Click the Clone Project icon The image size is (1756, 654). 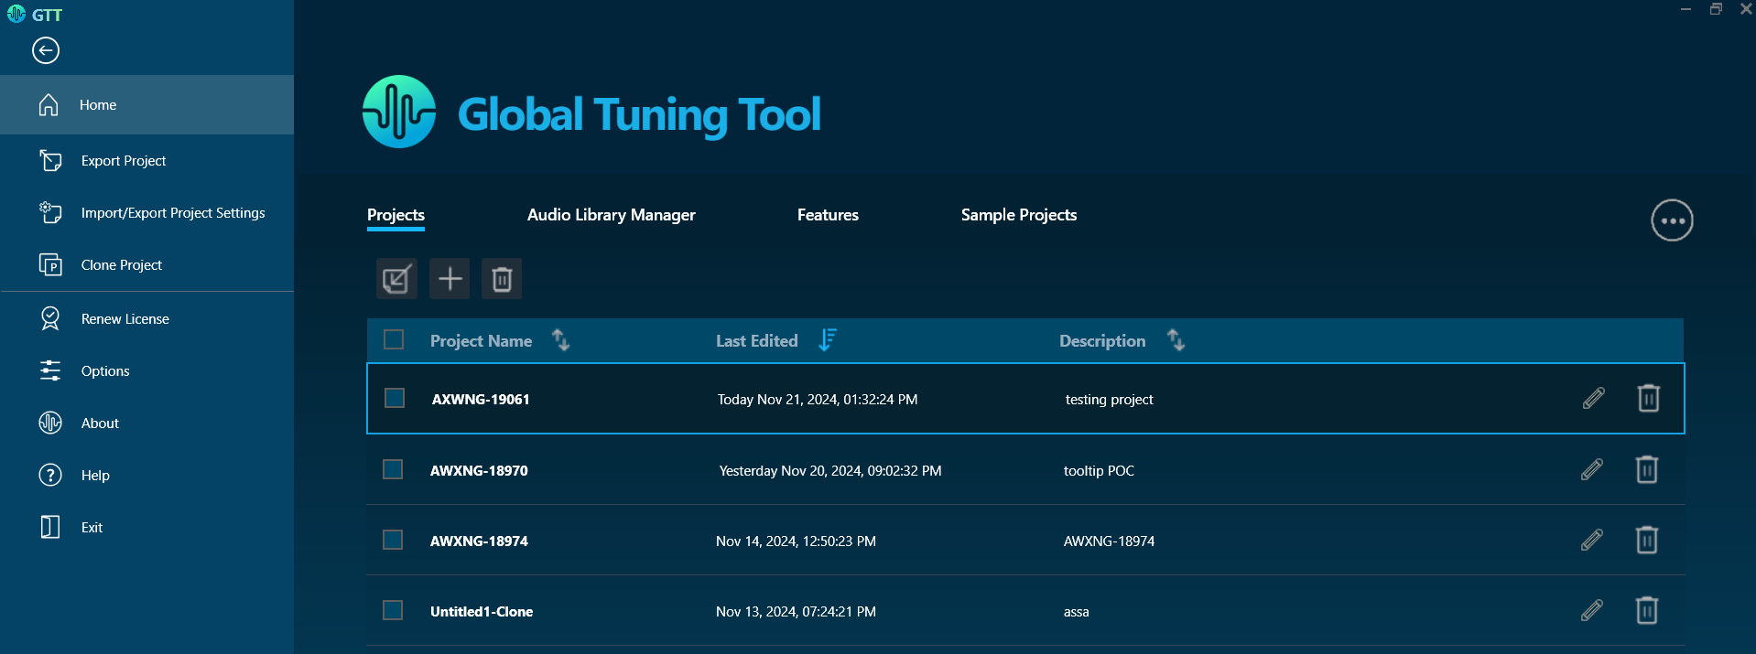coord(50,265)
